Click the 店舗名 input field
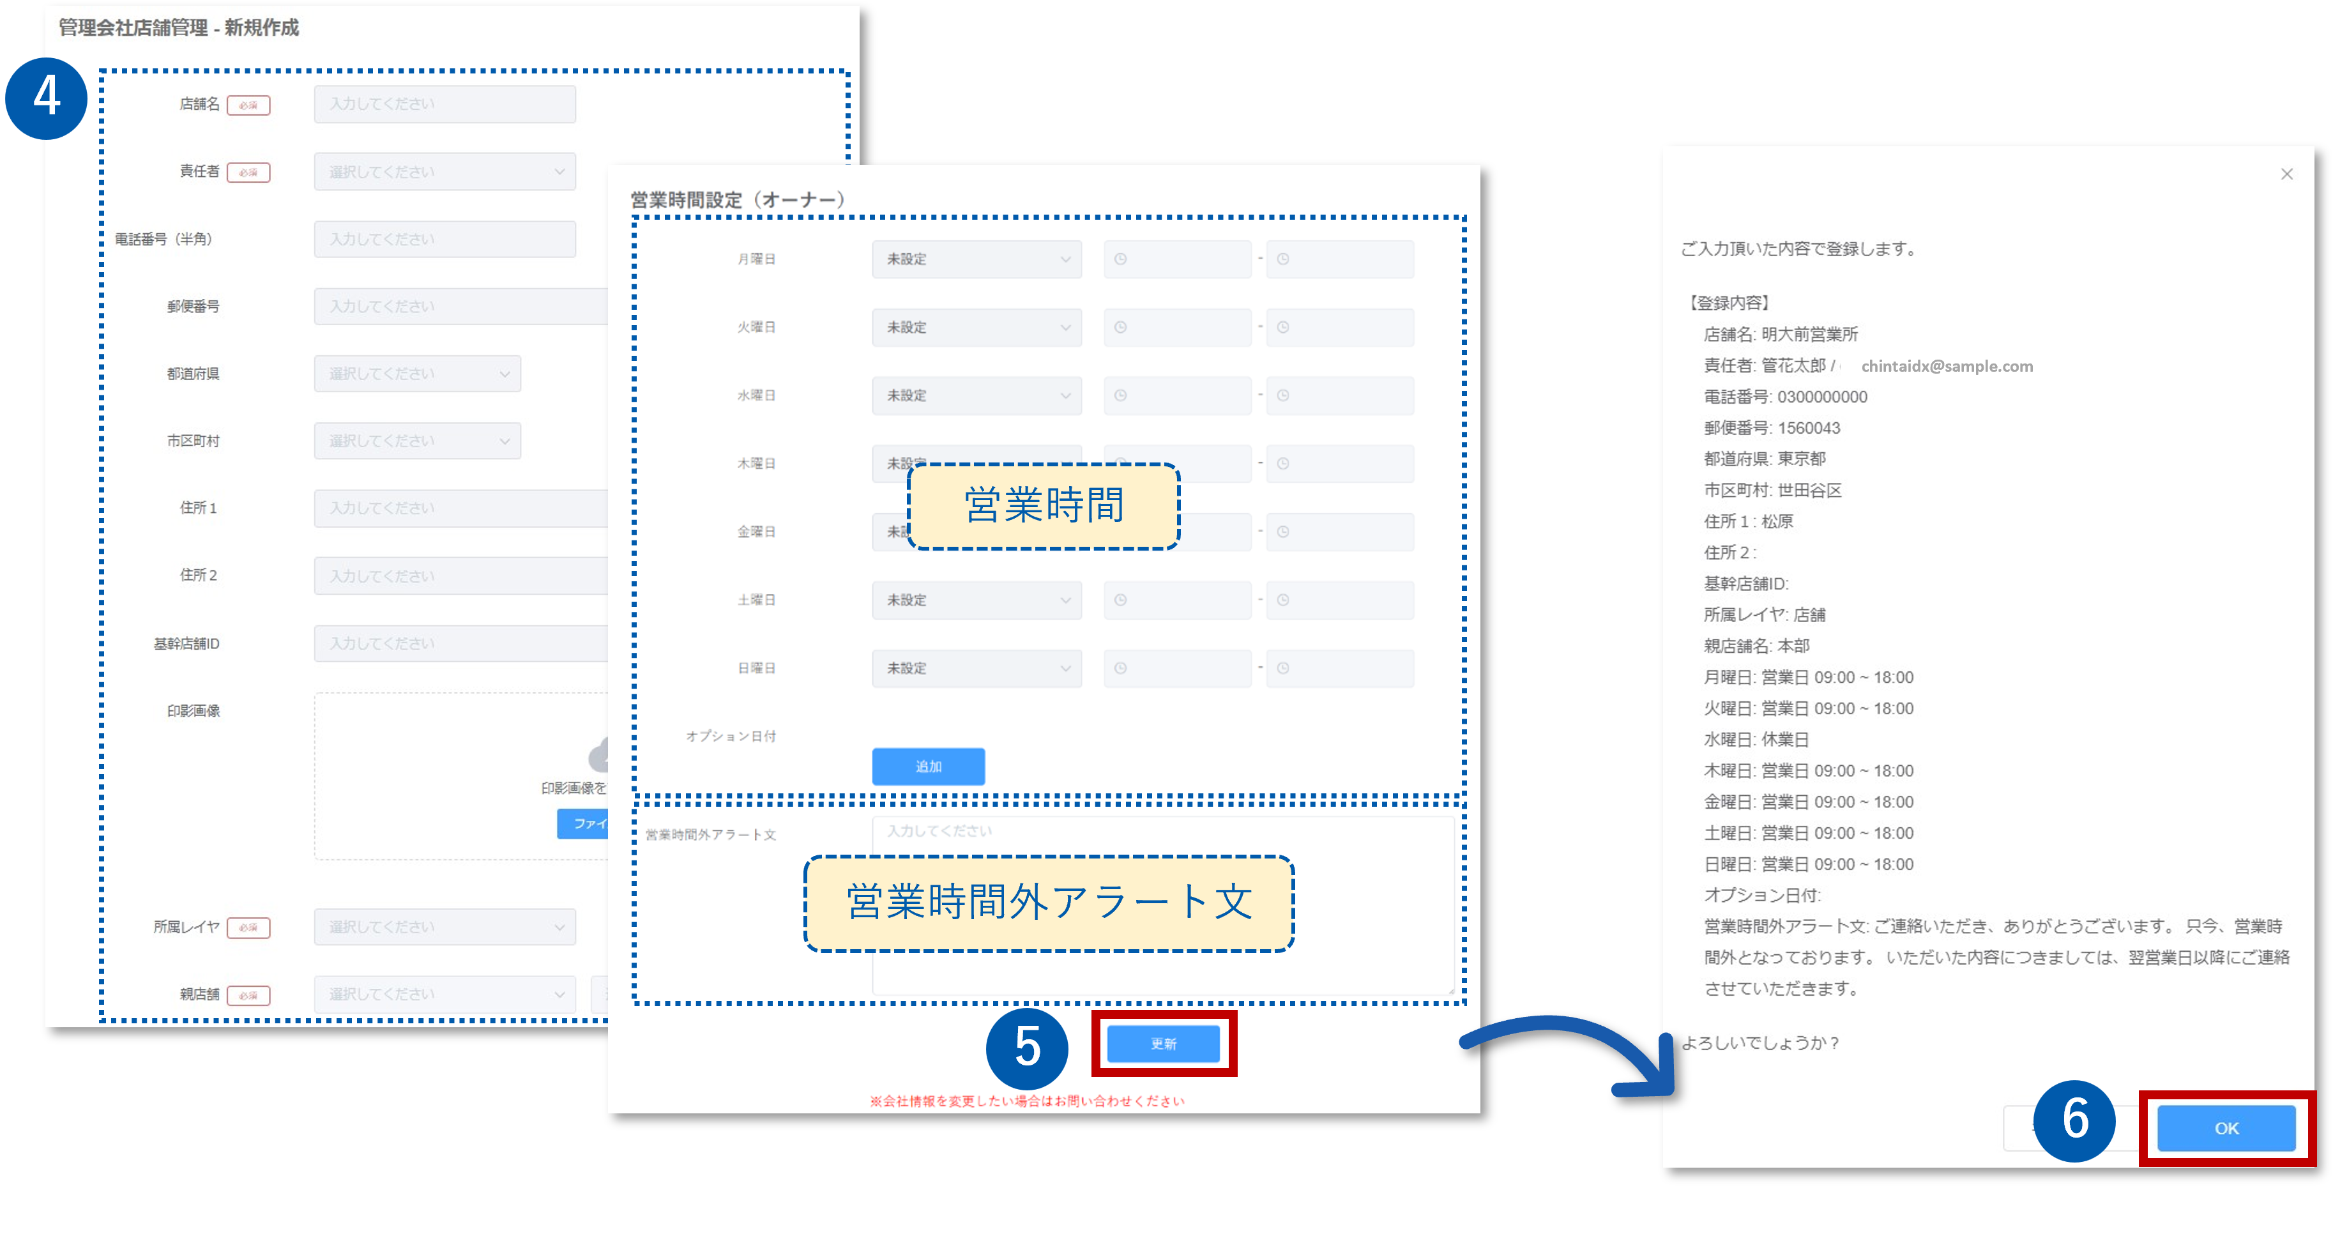This screenshot has width=2333, height=1236. 445,103
